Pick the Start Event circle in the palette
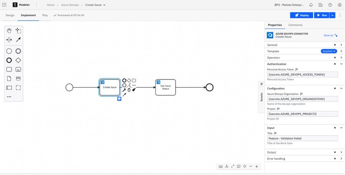Viewport: 345px width, 175px height. coord(9,51)
